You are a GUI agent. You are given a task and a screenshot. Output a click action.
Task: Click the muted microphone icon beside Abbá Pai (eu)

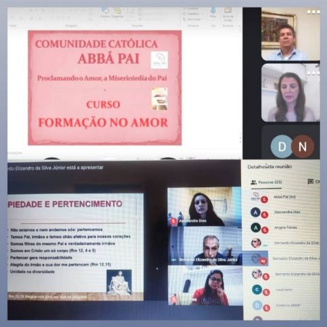click(264, 200)
